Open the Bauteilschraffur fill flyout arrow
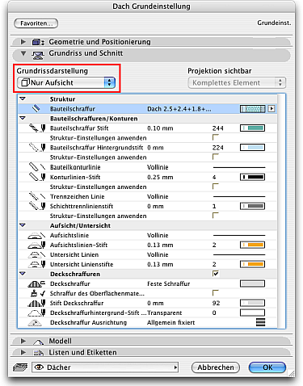This screenshot has height=386, width=303. click(271, 109)
